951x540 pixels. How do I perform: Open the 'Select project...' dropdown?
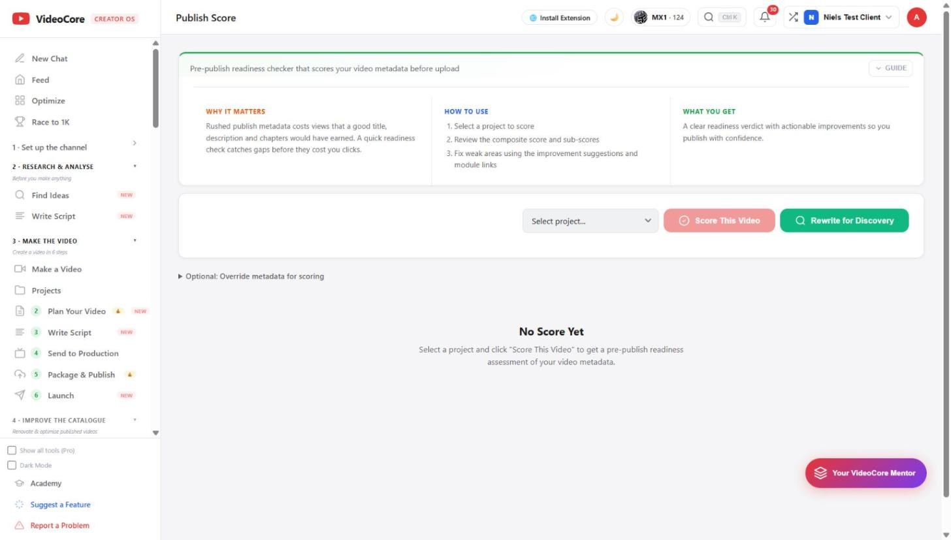pos(590,221)
